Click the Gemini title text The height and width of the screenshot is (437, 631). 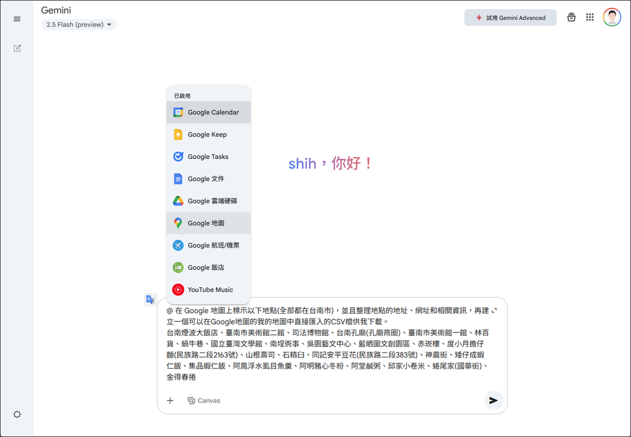coord(56,10)
